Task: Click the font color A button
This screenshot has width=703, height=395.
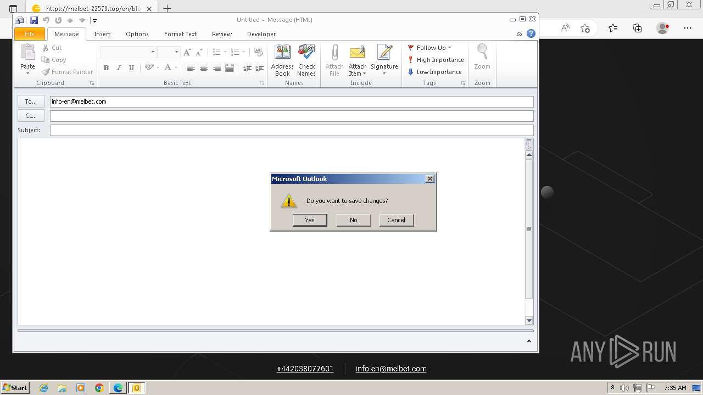Action: tap(168, 68)
